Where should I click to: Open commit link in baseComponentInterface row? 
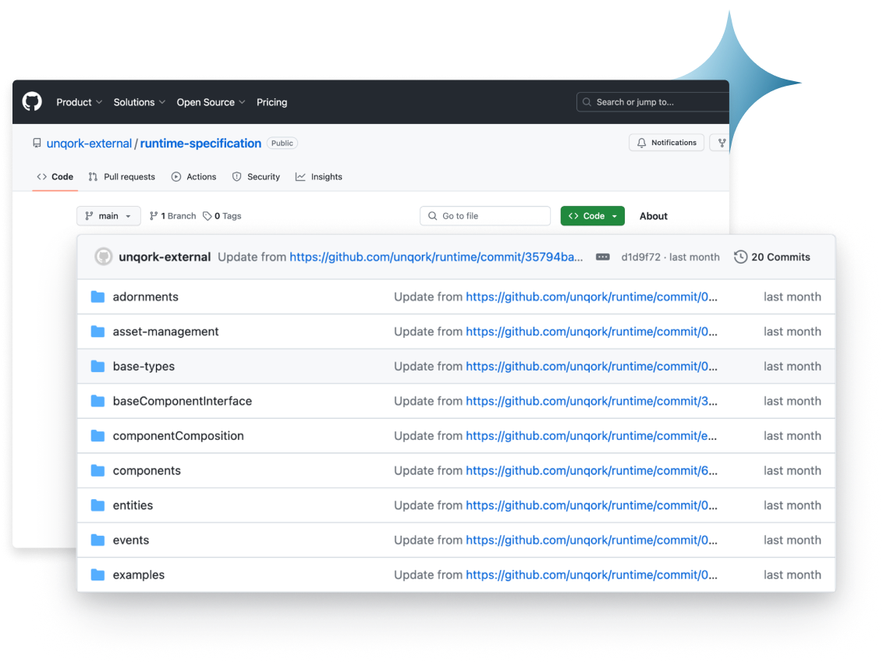(591, 401)
